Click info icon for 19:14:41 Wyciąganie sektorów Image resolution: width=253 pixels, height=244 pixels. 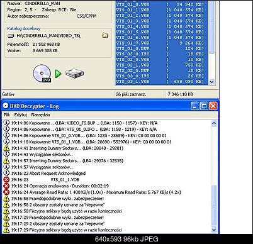[x=6, y=154]
